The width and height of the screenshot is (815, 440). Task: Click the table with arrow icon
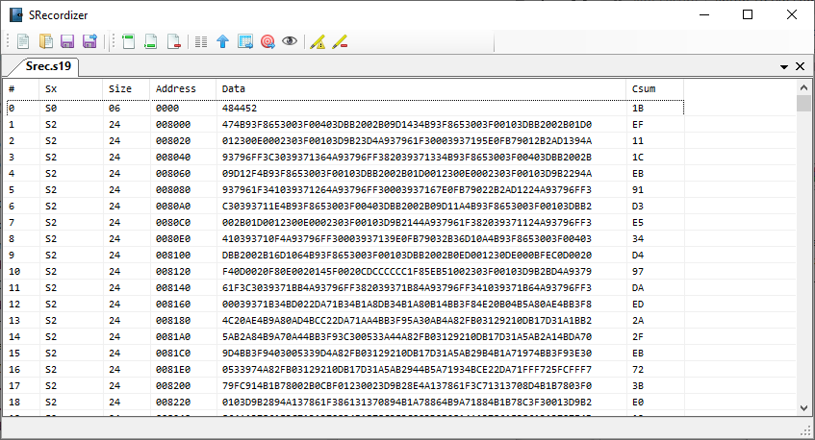pos(245,41)
